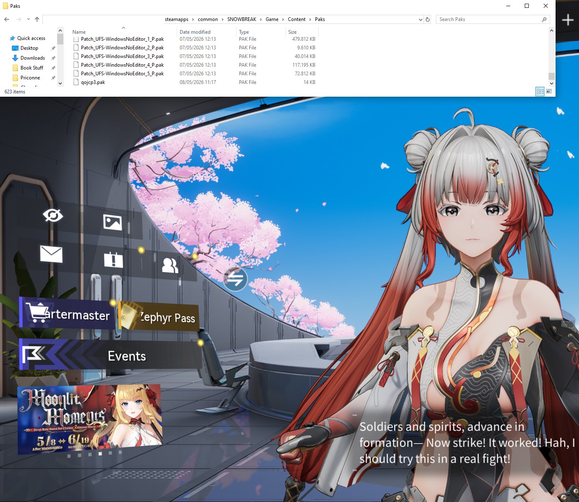Select the qojcp3.pak file checkbox icon

[76, 82]
